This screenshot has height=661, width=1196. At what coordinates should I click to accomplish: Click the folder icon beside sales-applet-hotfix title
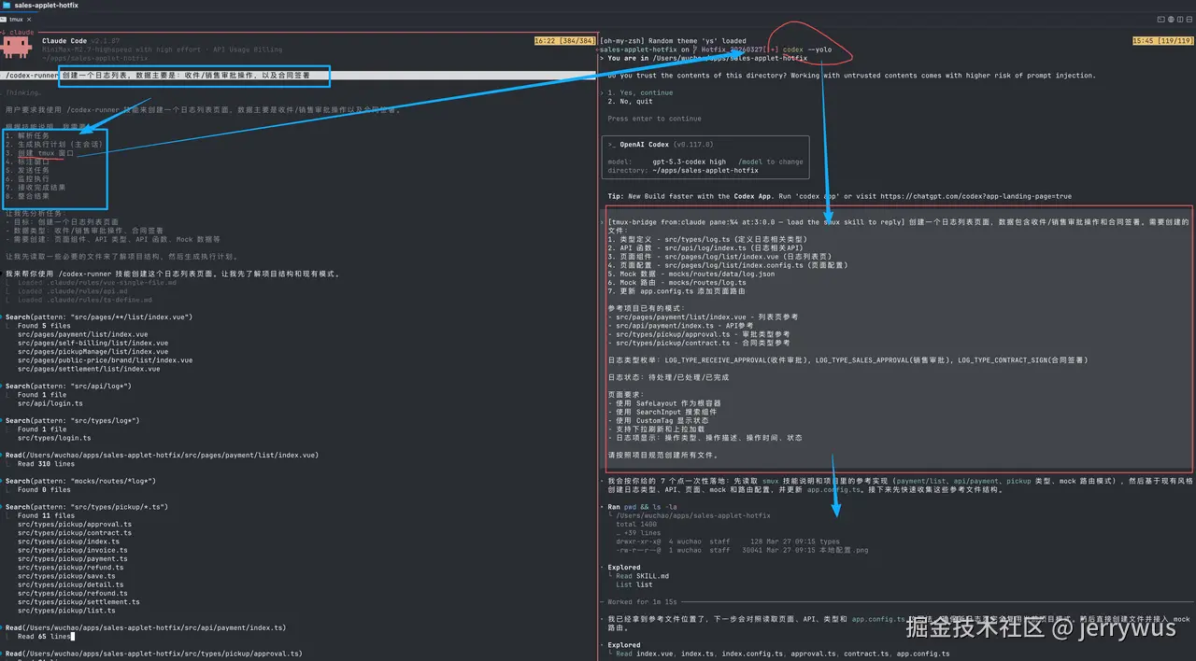(7, 5)
